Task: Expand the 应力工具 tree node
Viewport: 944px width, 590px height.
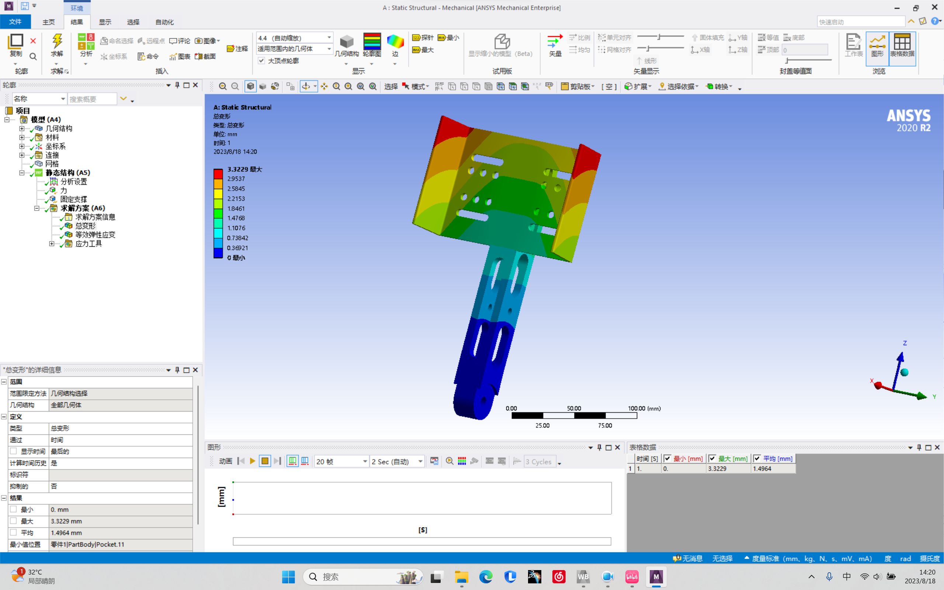Action: pos(52,244)
